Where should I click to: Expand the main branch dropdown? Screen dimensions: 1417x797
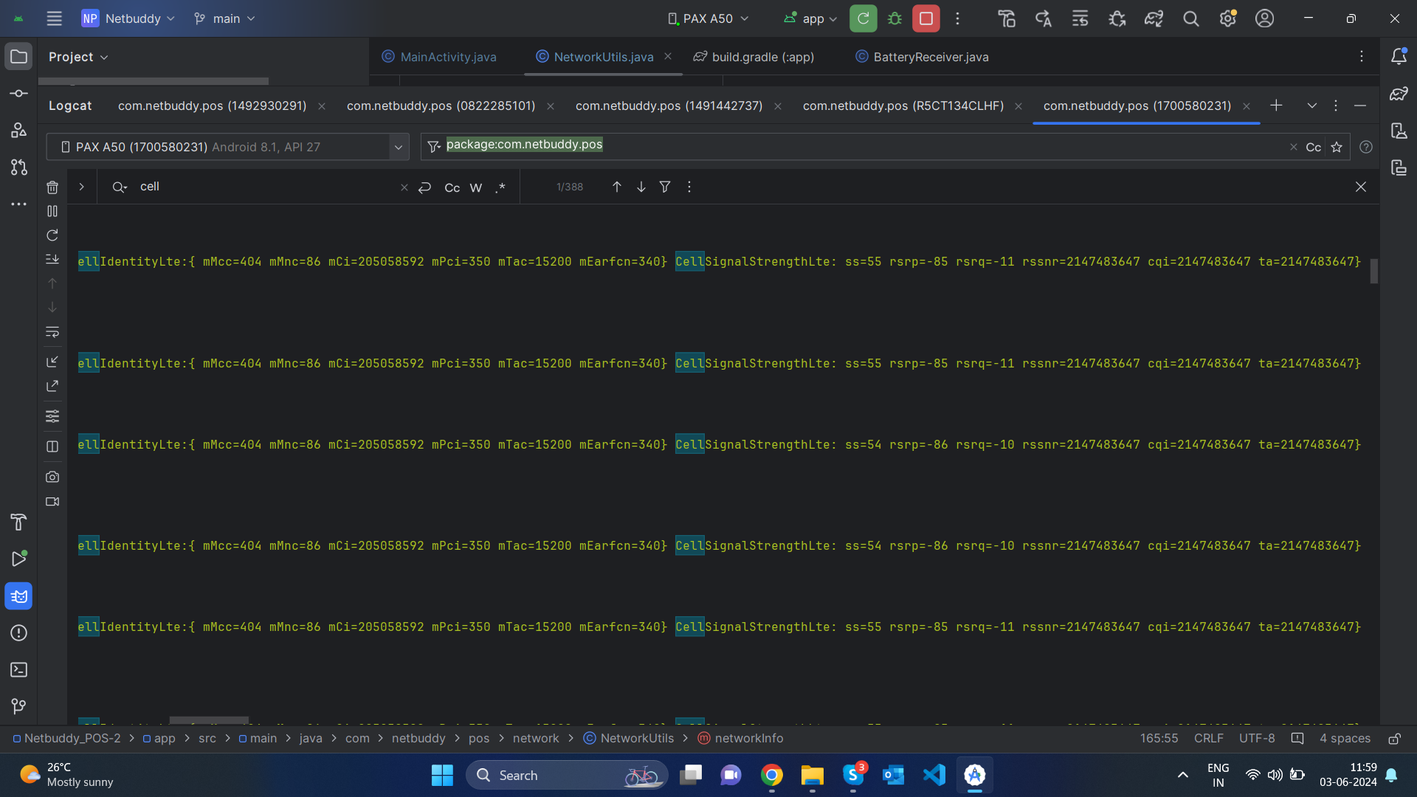pyautogui.click(x=224, y=18)
